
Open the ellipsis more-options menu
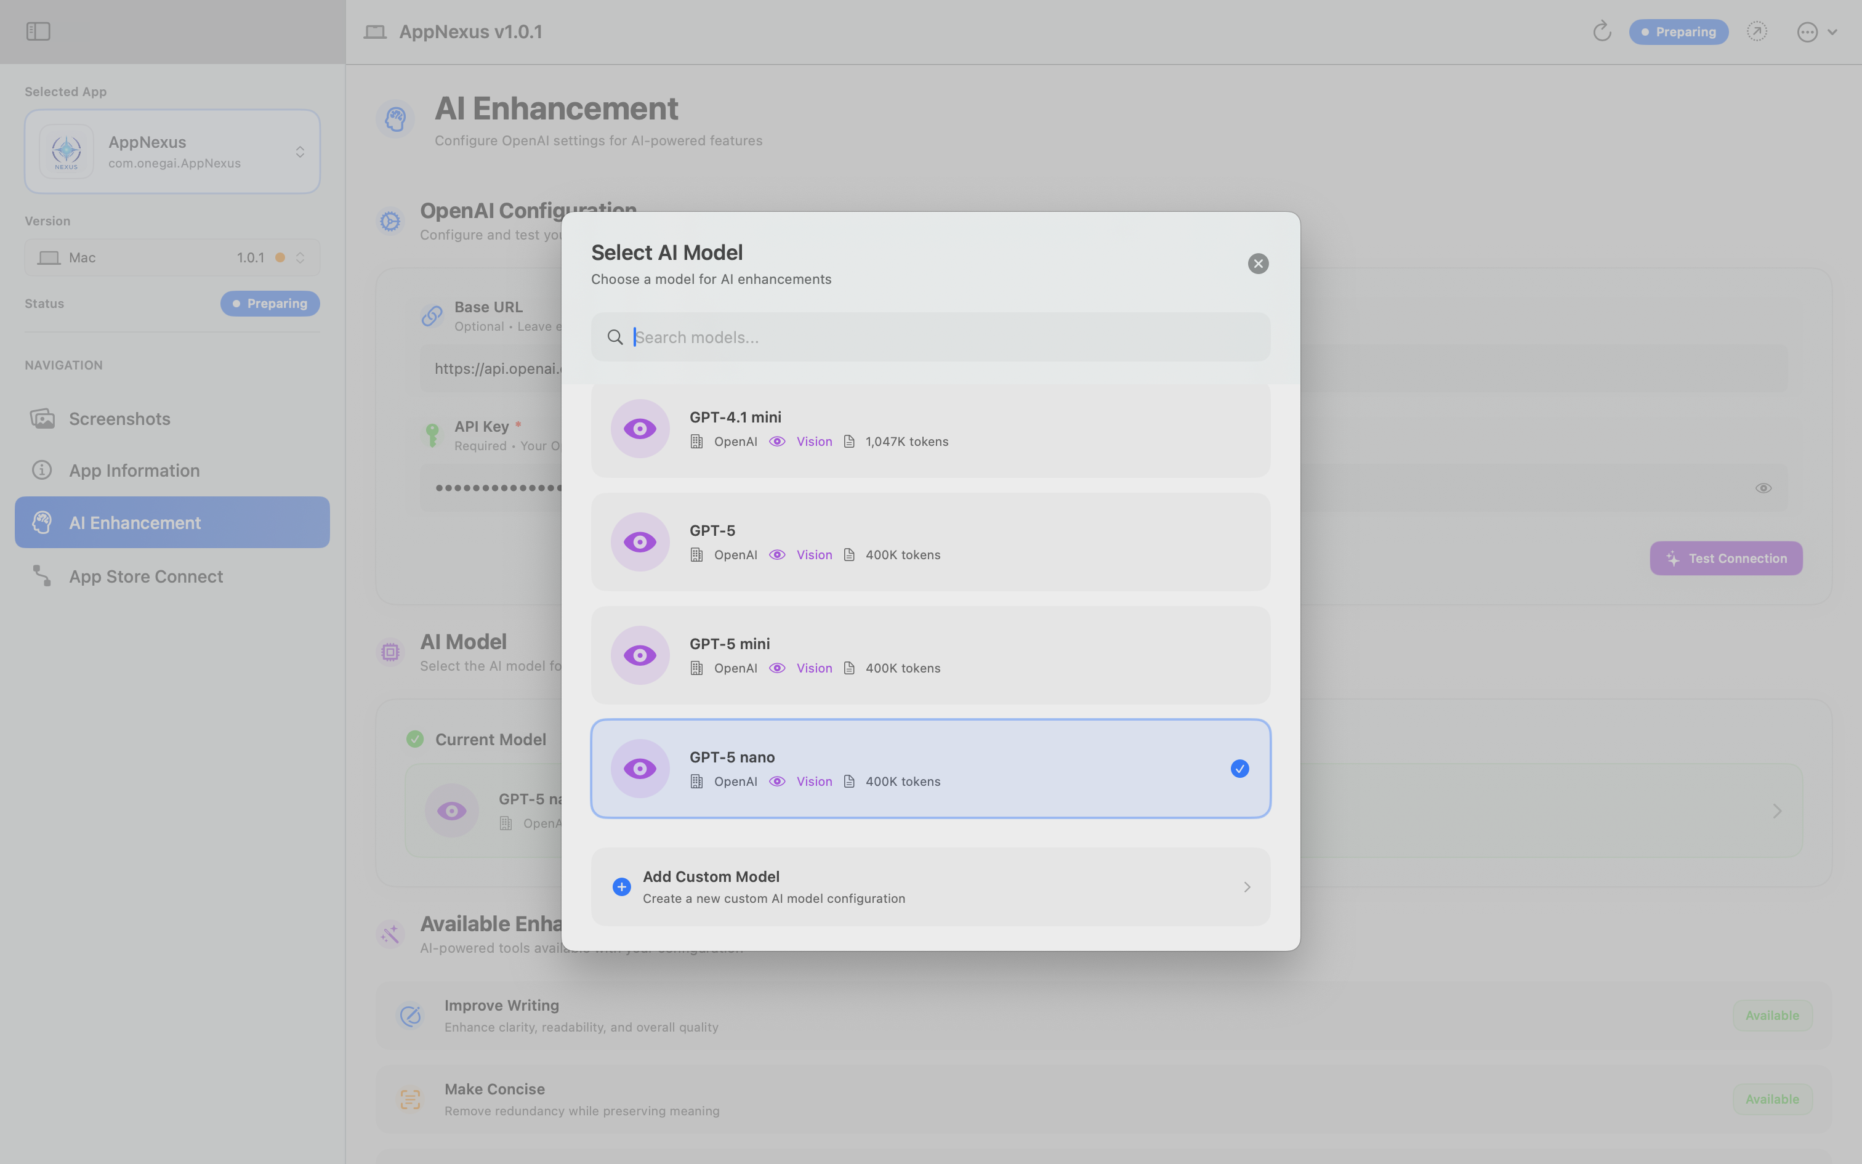1807,31
